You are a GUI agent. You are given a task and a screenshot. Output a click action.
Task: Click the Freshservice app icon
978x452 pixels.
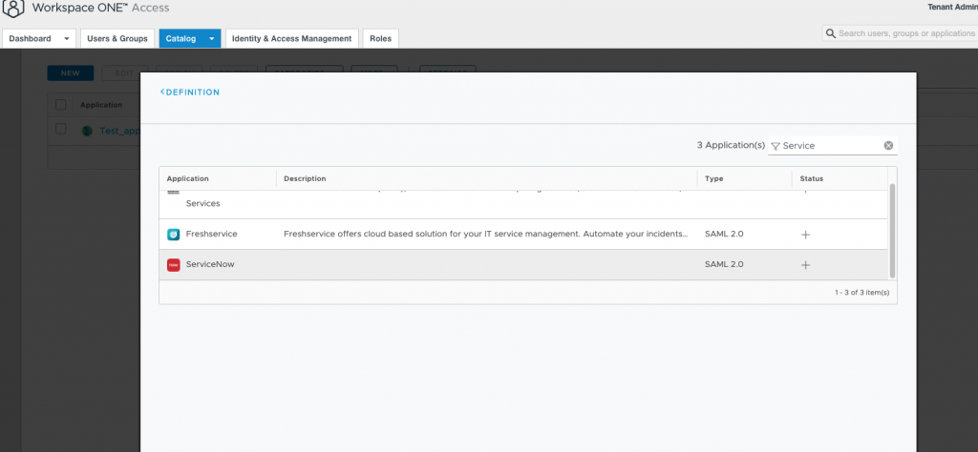[x=173, y=234]
